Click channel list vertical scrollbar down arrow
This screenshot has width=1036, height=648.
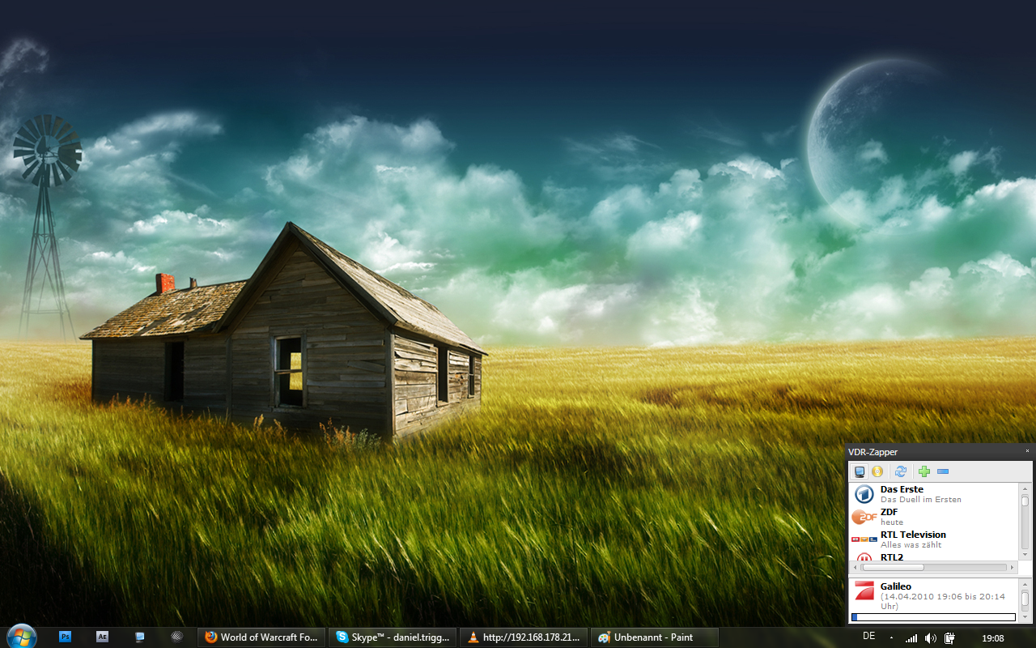coord(1025,555)
